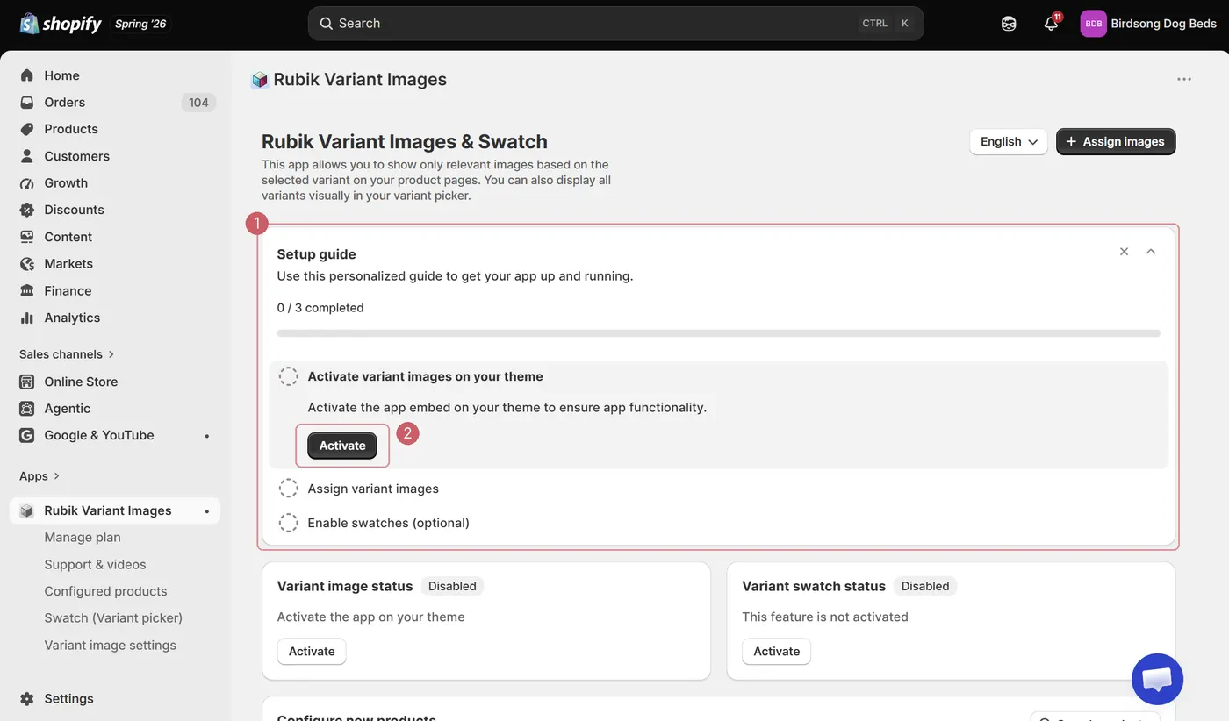Click Activate under Variant image status
1229x721 pixels.
tap(312, 652)
